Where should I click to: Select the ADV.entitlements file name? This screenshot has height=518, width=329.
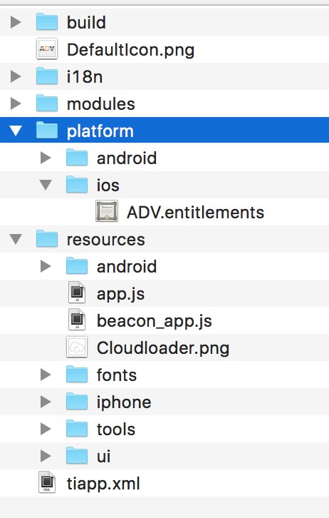[196, 213]
